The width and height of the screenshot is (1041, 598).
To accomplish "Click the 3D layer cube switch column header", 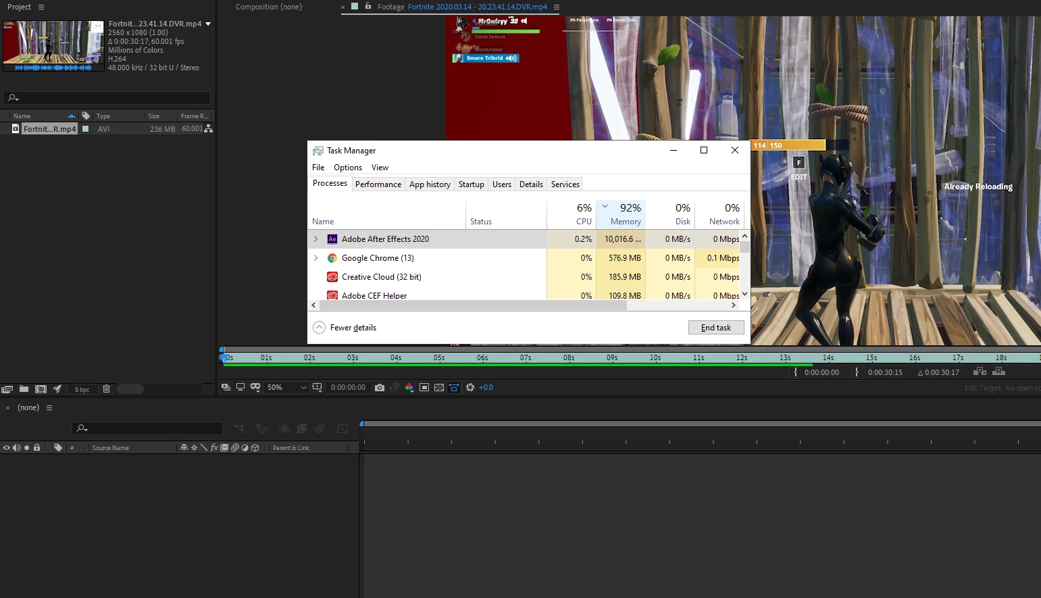I will (255, 447).
